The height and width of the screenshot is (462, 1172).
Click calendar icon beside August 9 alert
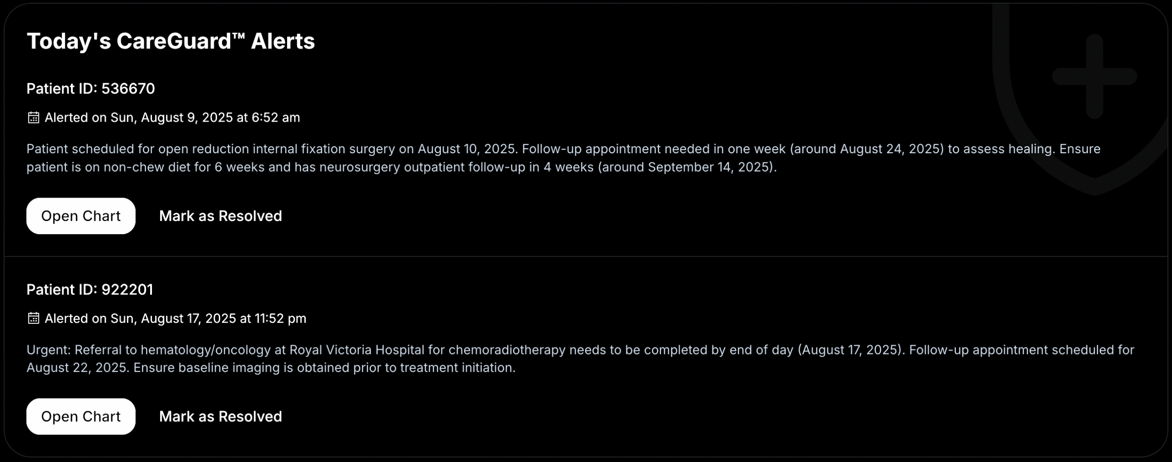coord(33,118)
